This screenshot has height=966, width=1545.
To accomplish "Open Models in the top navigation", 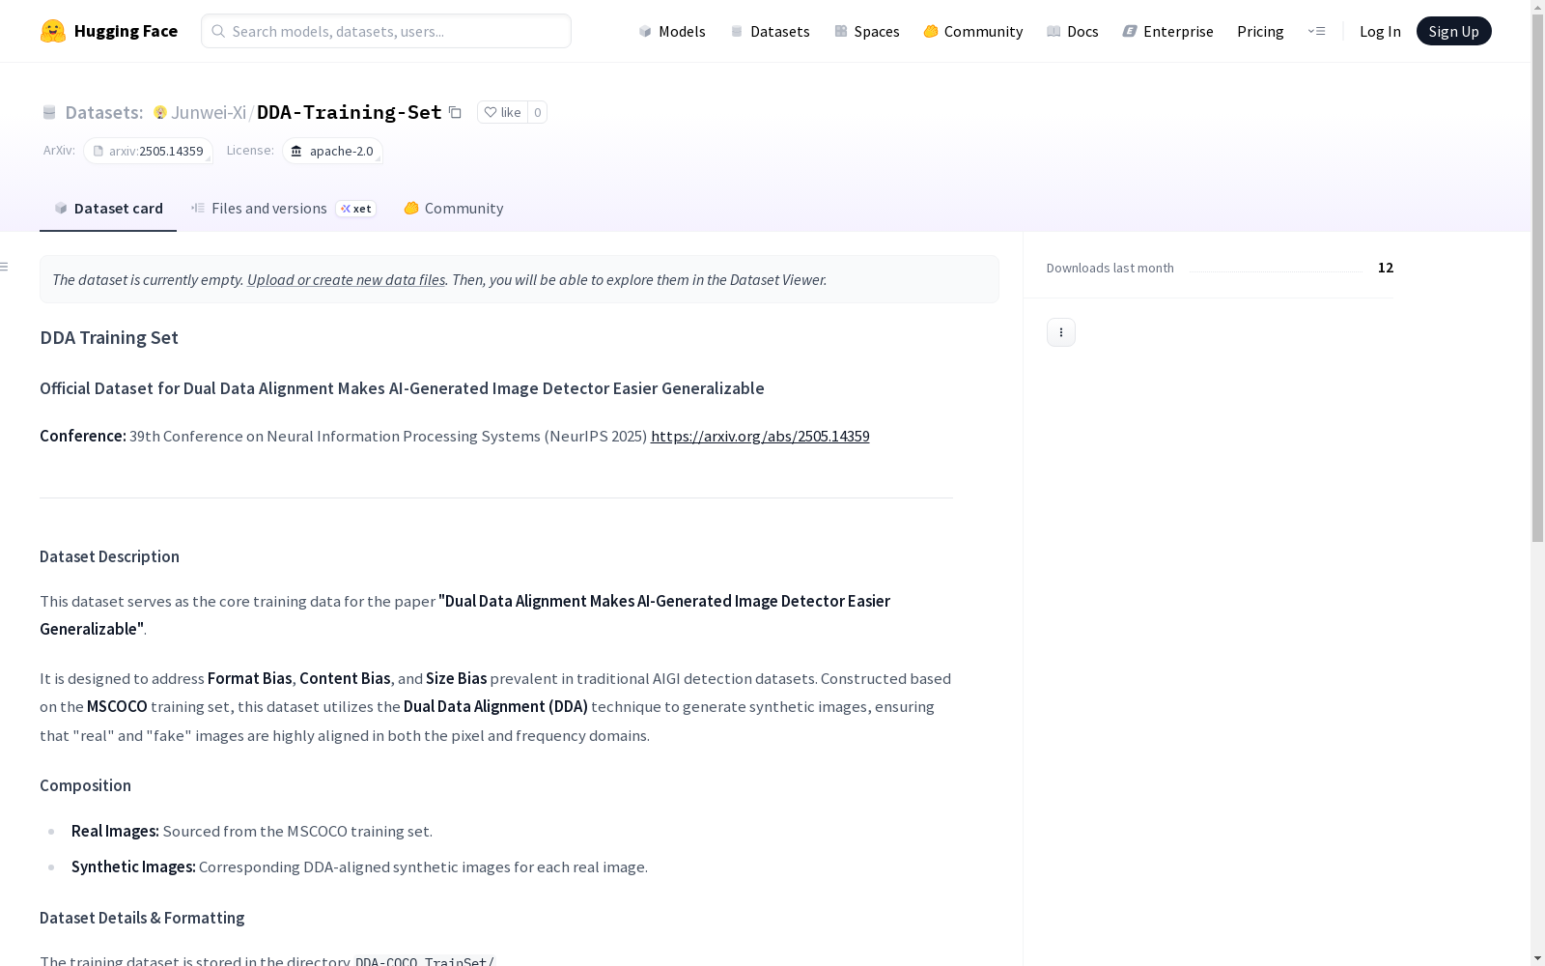I will pos(672,31).
